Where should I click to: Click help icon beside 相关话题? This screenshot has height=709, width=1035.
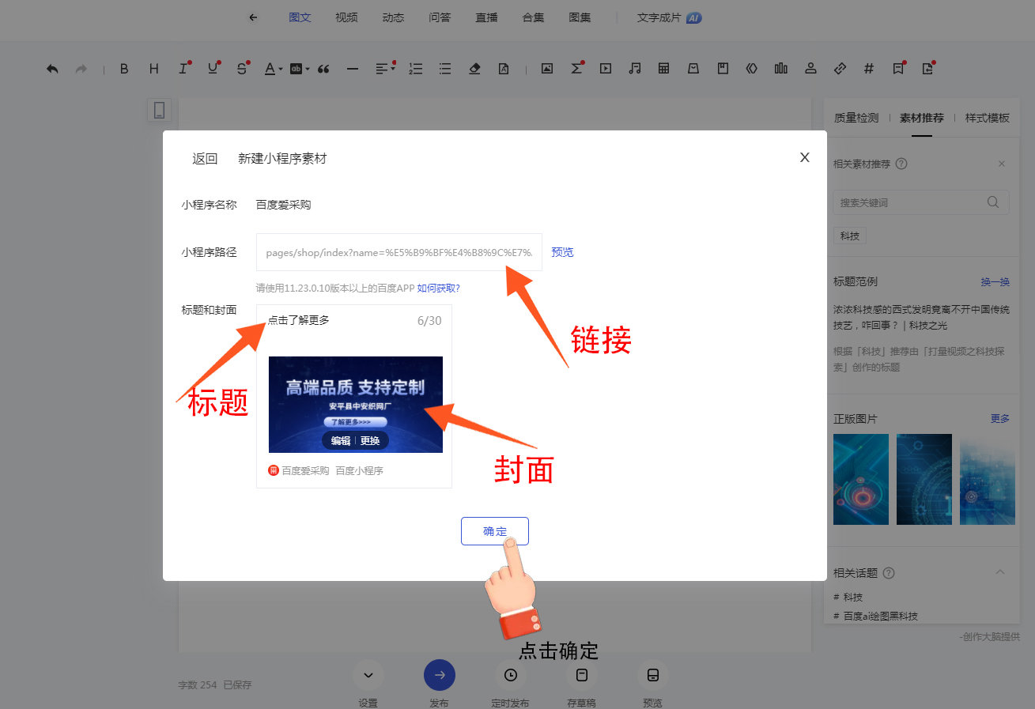point(889,573)
